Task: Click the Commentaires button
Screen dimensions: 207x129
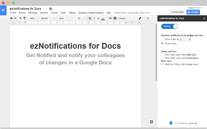Action: pos(177,12)
